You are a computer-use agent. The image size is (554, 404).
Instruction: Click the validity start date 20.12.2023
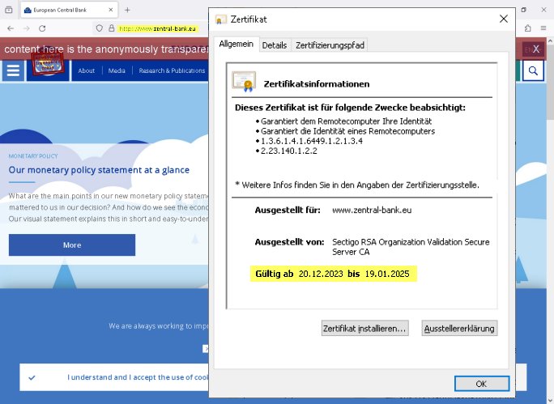(321, 274)
